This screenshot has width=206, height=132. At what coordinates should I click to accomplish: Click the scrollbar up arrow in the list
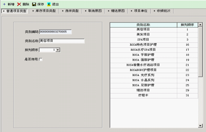click(x=200, y=25)
